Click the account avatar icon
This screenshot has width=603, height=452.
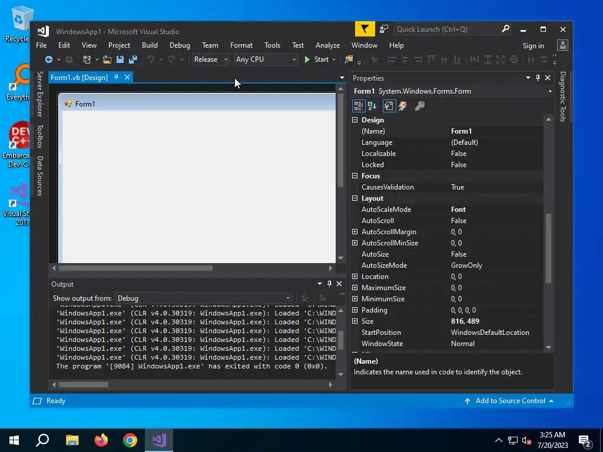pos(562,45)
